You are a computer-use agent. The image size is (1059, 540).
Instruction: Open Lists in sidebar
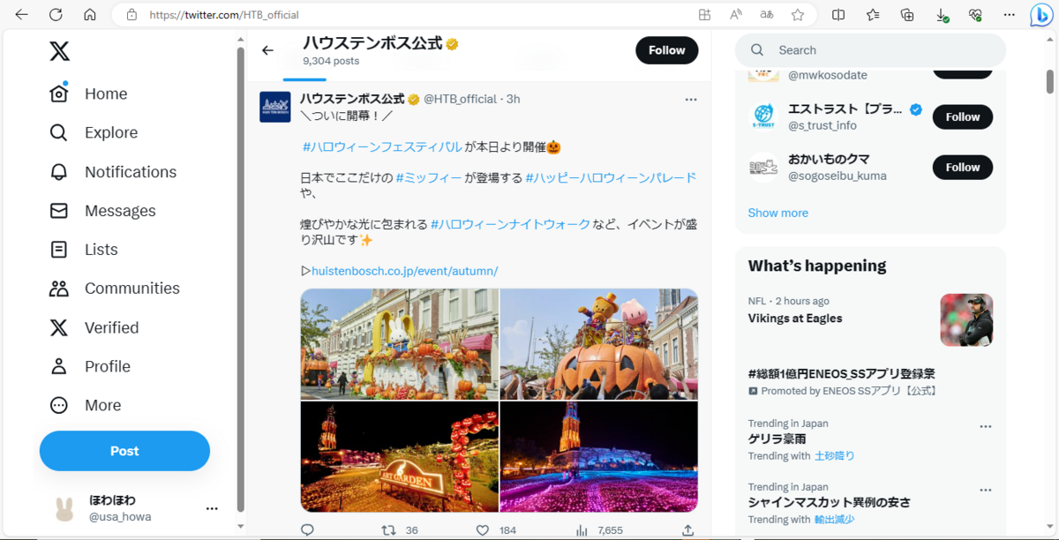84,250
